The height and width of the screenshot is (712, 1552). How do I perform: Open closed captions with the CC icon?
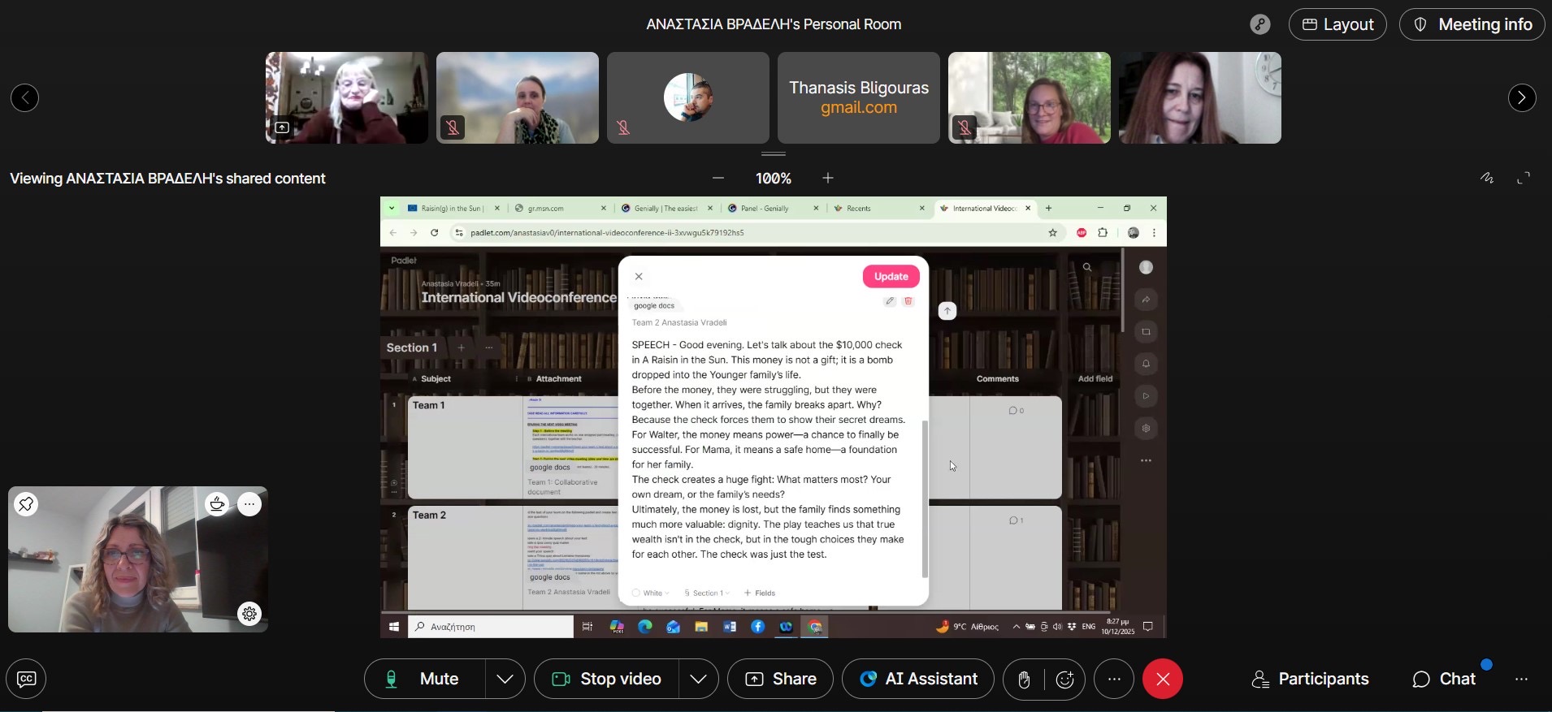pyautogui.click(x=26, y=680)
